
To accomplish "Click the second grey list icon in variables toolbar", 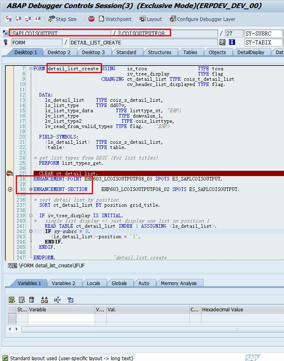I will click(22, 300).
